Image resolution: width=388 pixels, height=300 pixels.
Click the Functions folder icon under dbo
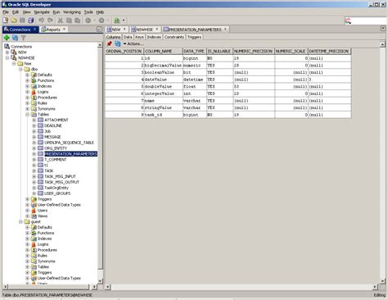[34, 80]
